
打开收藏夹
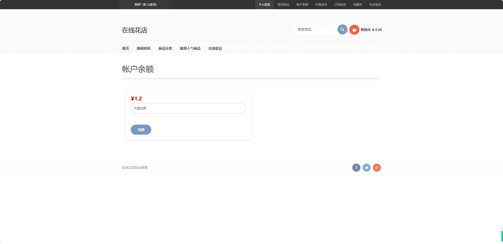tap(357, 4)
